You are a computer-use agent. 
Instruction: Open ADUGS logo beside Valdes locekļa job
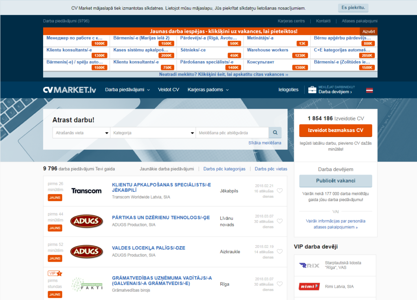pyautogui.click(x=86, y=252)
